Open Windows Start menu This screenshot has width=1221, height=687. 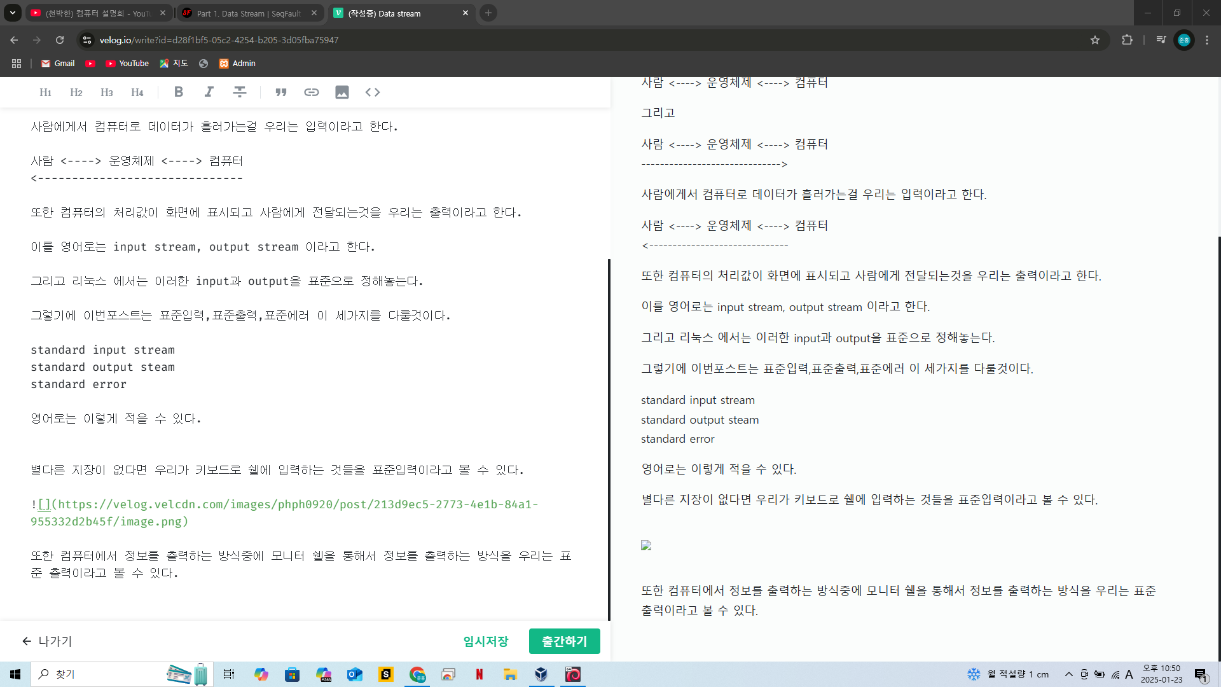15,674
